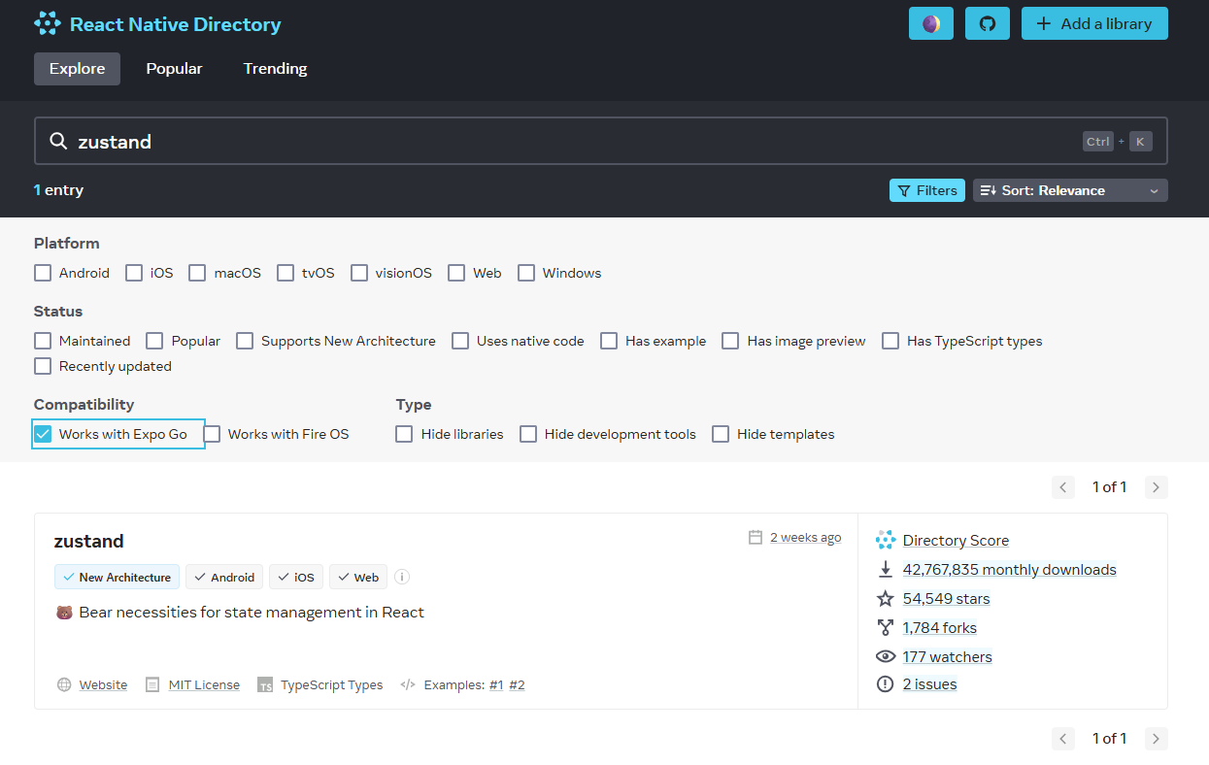Click the 2 weeks ago date link
The height and width of the screenshot is (765, 1209).
coord(806,538)
